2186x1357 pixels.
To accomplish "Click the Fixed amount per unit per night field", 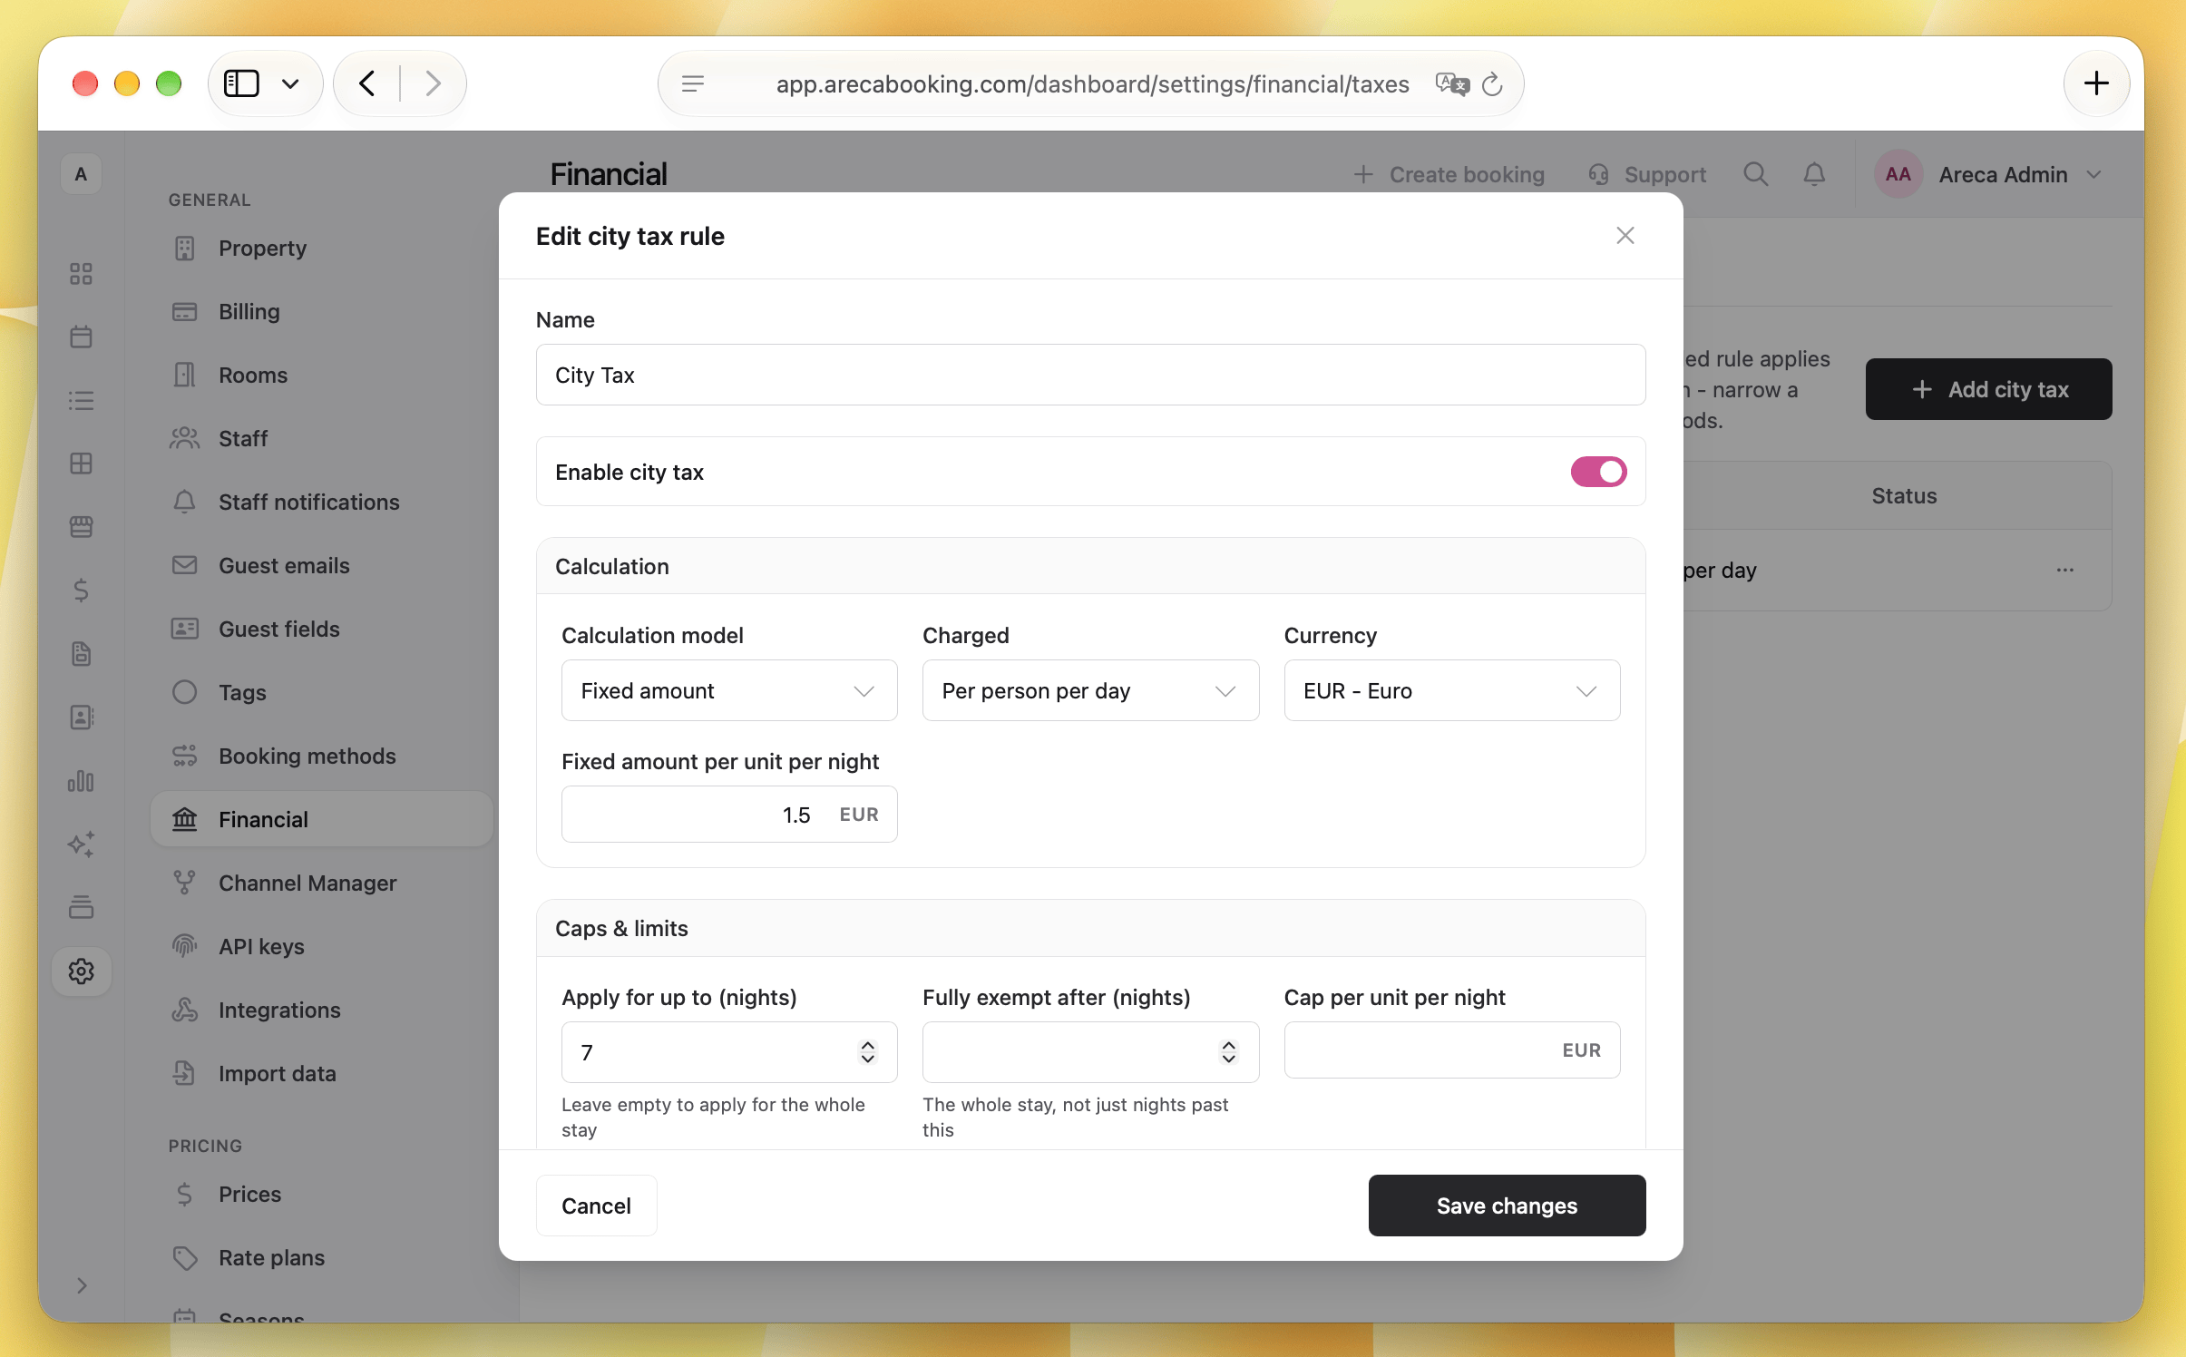I will (x=729, y=815).
